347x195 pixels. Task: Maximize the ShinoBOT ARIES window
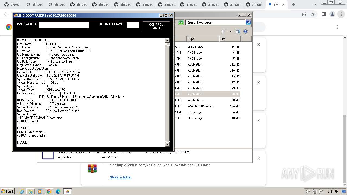[x=166, y=15]
